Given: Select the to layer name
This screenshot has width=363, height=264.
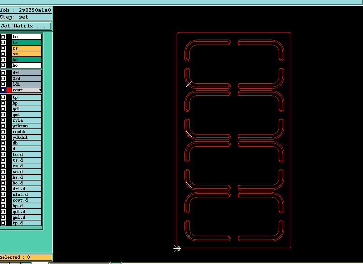Looking at the screenshot, I should (x=27, y=37).
